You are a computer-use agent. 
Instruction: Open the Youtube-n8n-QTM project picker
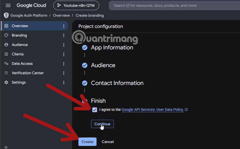(76, 5)
